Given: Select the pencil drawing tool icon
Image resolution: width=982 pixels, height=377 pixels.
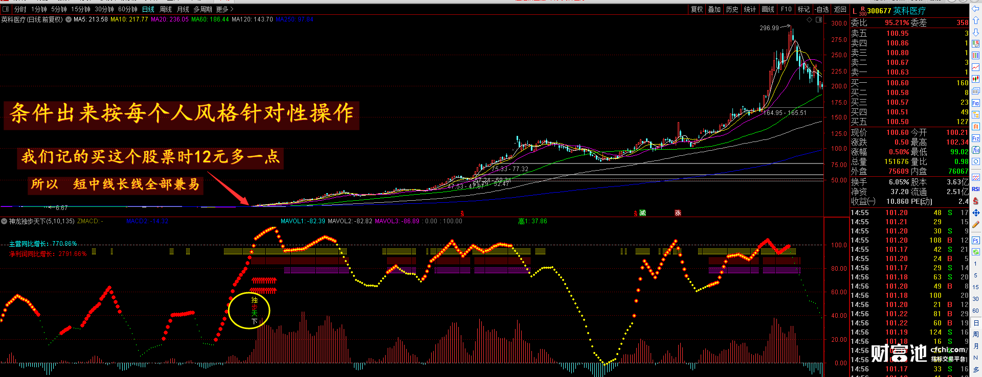Looking at the screenshot, I should (x=976, y=225).
